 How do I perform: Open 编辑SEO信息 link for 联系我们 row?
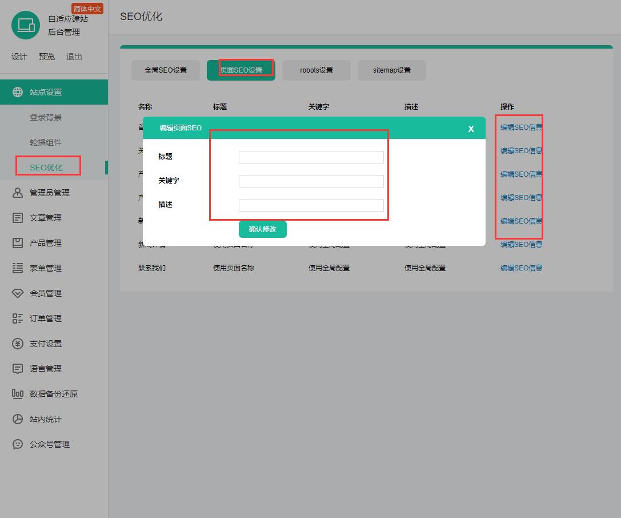tap(521, 268)
